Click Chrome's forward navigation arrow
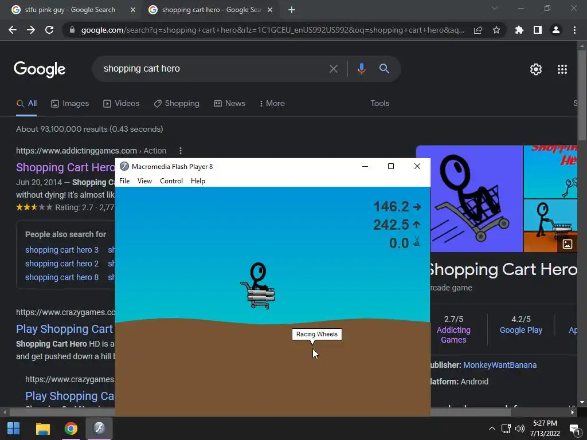Viewport: 587px width, 440px height. click(31, 30)
